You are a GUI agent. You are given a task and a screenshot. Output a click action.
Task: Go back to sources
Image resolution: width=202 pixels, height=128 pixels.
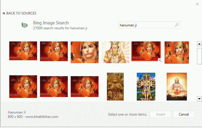20,13
